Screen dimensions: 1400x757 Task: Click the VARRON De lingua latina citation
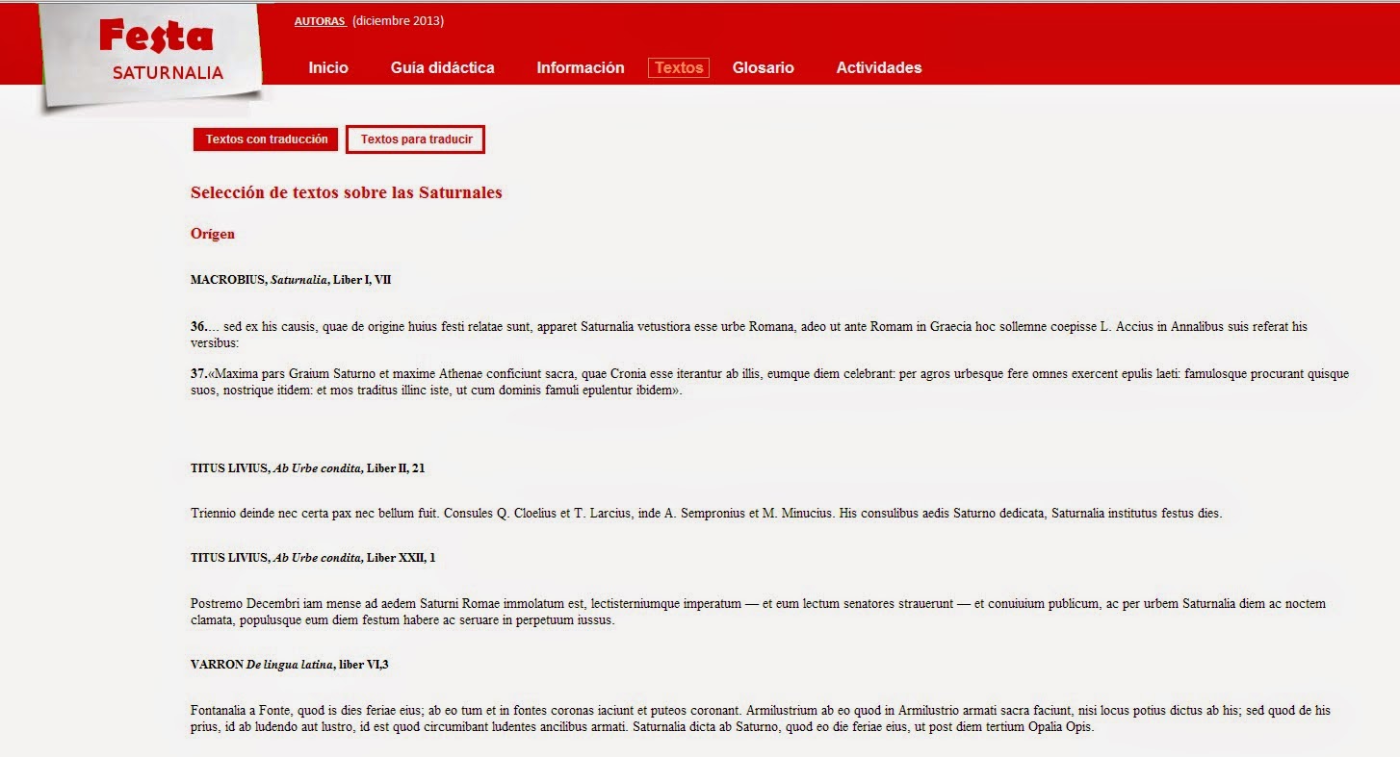pos(289,665)
